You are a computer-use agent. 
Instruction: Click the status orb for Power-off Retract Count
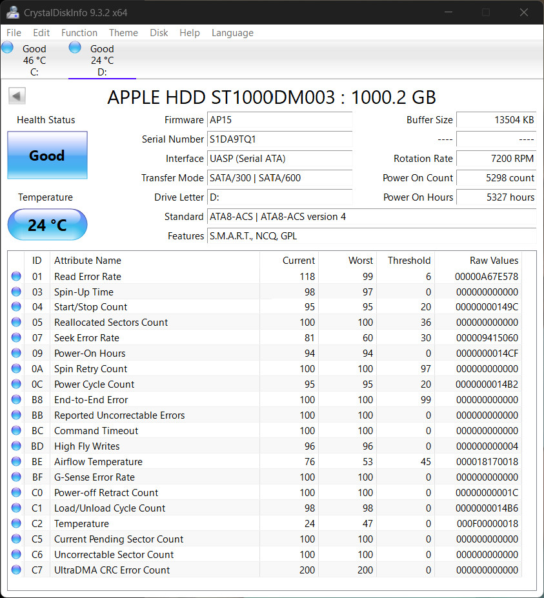[x=16, y=492]
